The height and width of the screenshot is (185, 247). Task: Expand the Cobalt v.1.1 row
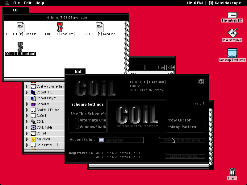pos(27,104)
